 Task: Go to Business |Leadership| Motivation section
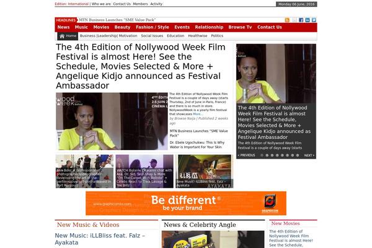point(108,36)
